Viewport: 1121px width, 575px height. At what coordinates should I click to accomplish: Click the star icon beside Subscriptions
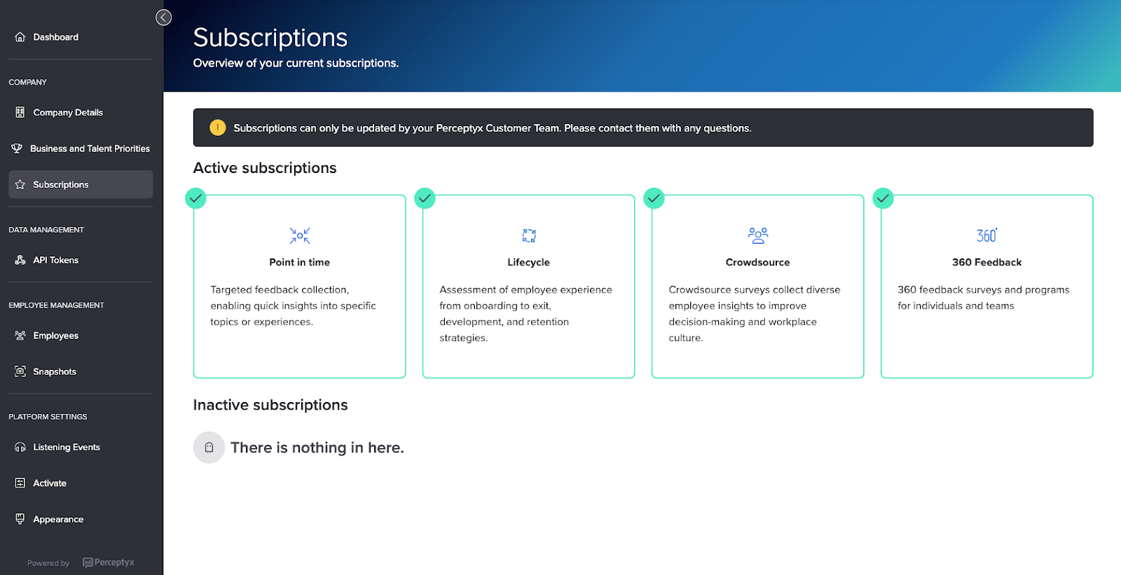(20, 185)
